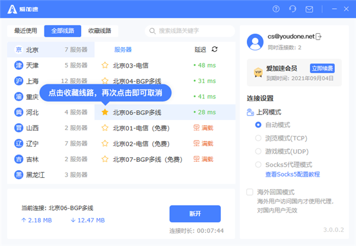Select server 北京01-电信 (免费)
356x246 pixels.
coord(165,127)
